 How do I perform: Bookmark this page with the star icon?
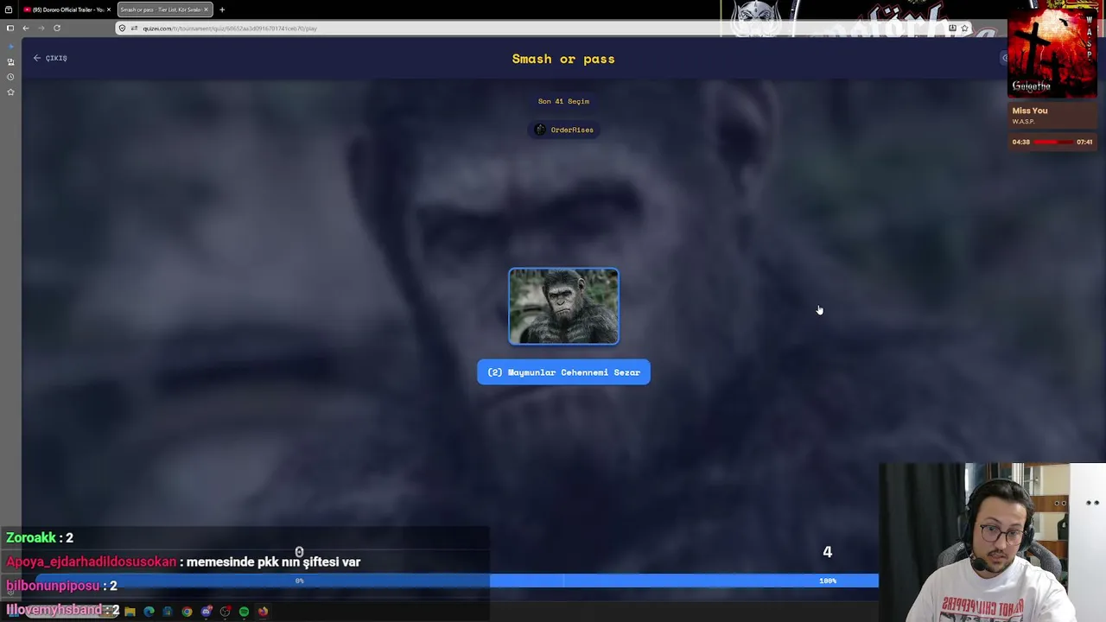tap(964, 28)
